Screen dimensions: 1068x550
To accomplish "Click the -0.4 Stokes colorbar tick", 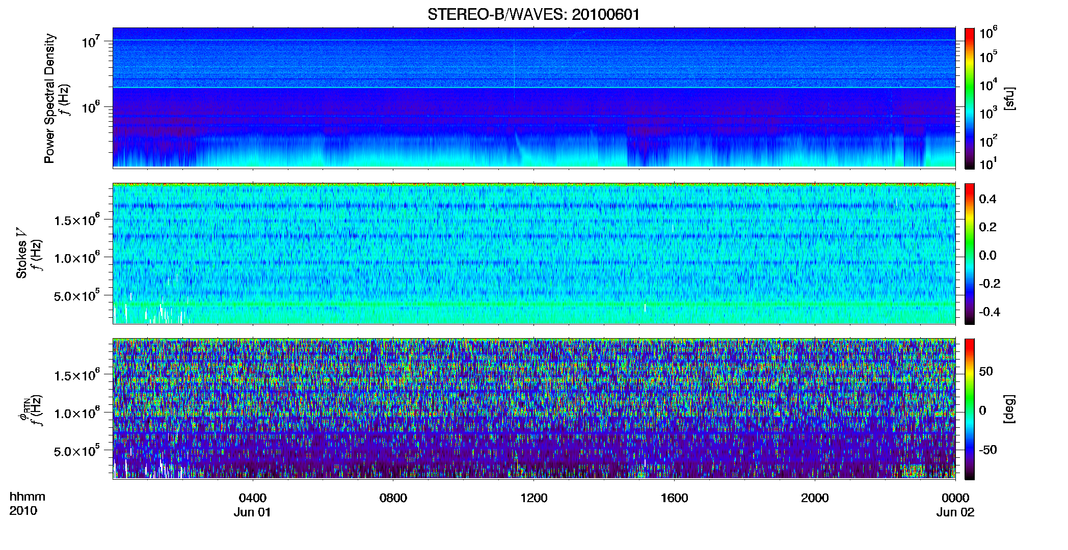I will 990,312.
